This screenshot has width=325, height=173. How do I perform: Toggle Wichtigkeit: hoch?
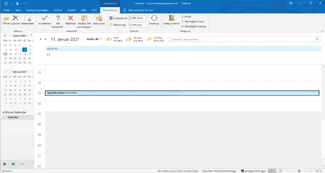tap(192, 21)
